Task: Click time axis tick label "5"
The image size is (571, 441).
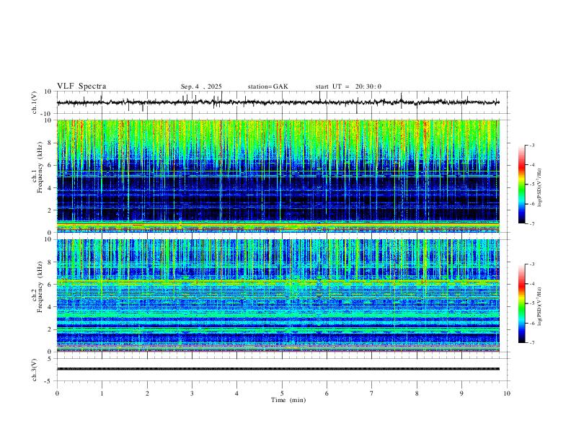Action: pyautogui.click(x=282, y=393)
